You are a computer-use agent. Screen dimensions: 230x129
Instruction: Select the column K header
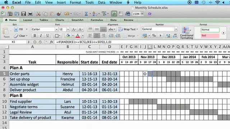tap(150, 47)
